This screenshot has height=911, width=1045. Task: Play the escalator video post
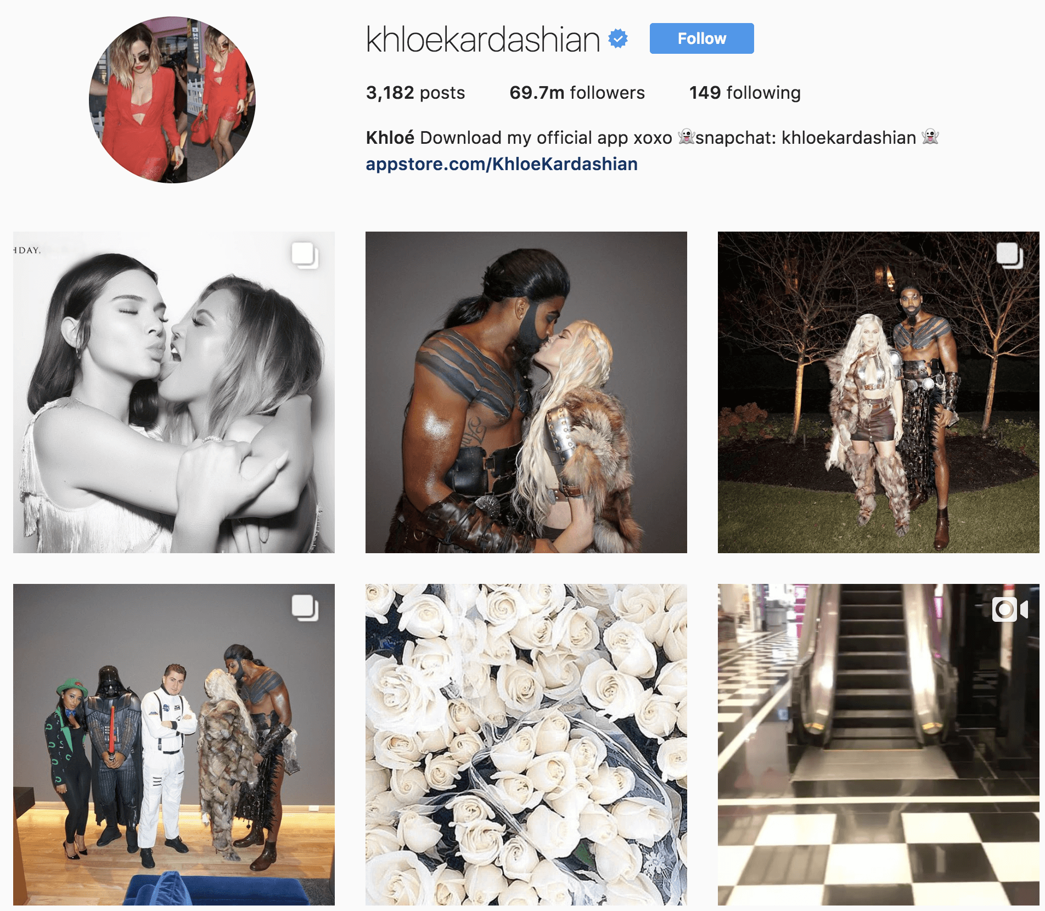(x=879, y=745)
